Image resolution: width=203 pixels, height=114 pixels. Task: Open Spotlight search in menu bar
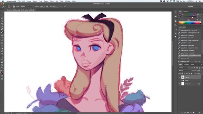(x=196, y=1)
